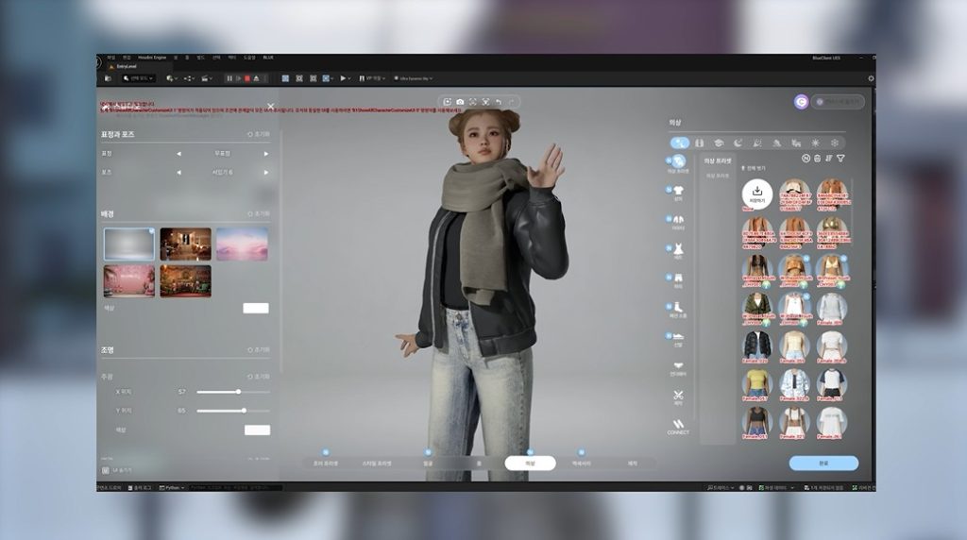Select the outerwear jacket category icon
The width and height of the screenshot is (967, 540).
coord(678,221)
